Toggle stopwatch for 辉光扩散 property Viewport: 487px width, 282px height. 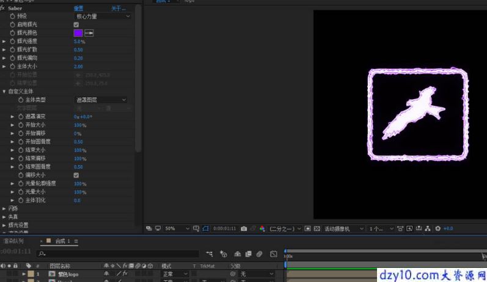[12, 50]
